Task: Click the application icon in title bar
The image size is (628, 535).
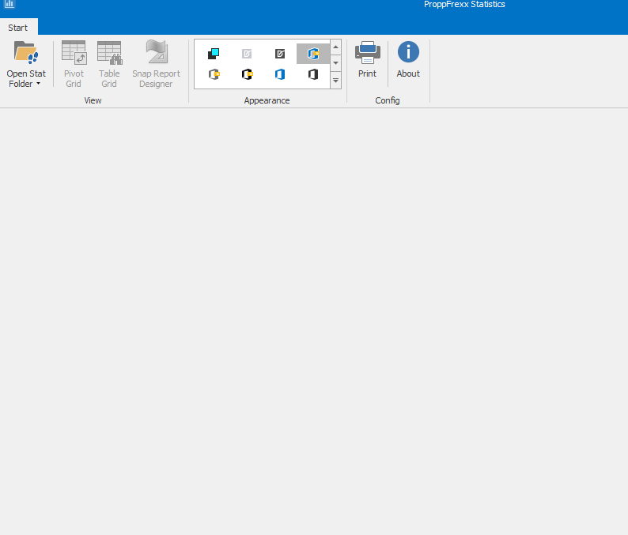Action: pos(9,5)
